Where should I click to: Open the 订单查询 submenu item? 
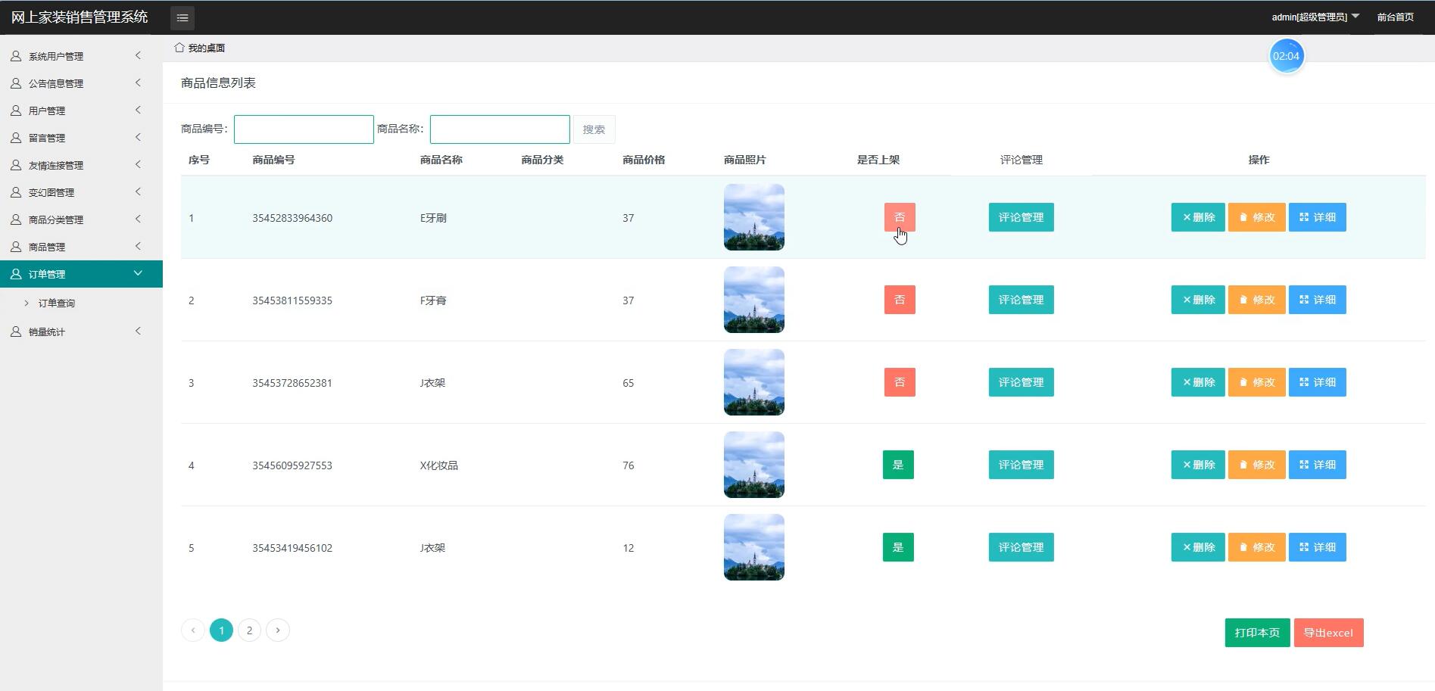(57, 303)
